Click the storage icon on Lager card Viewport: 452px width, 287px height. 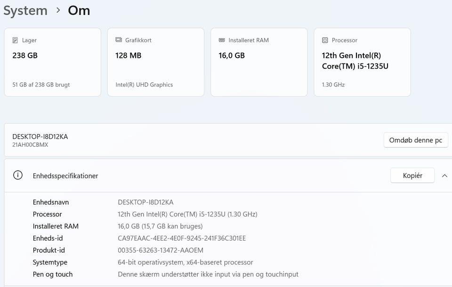16,40
